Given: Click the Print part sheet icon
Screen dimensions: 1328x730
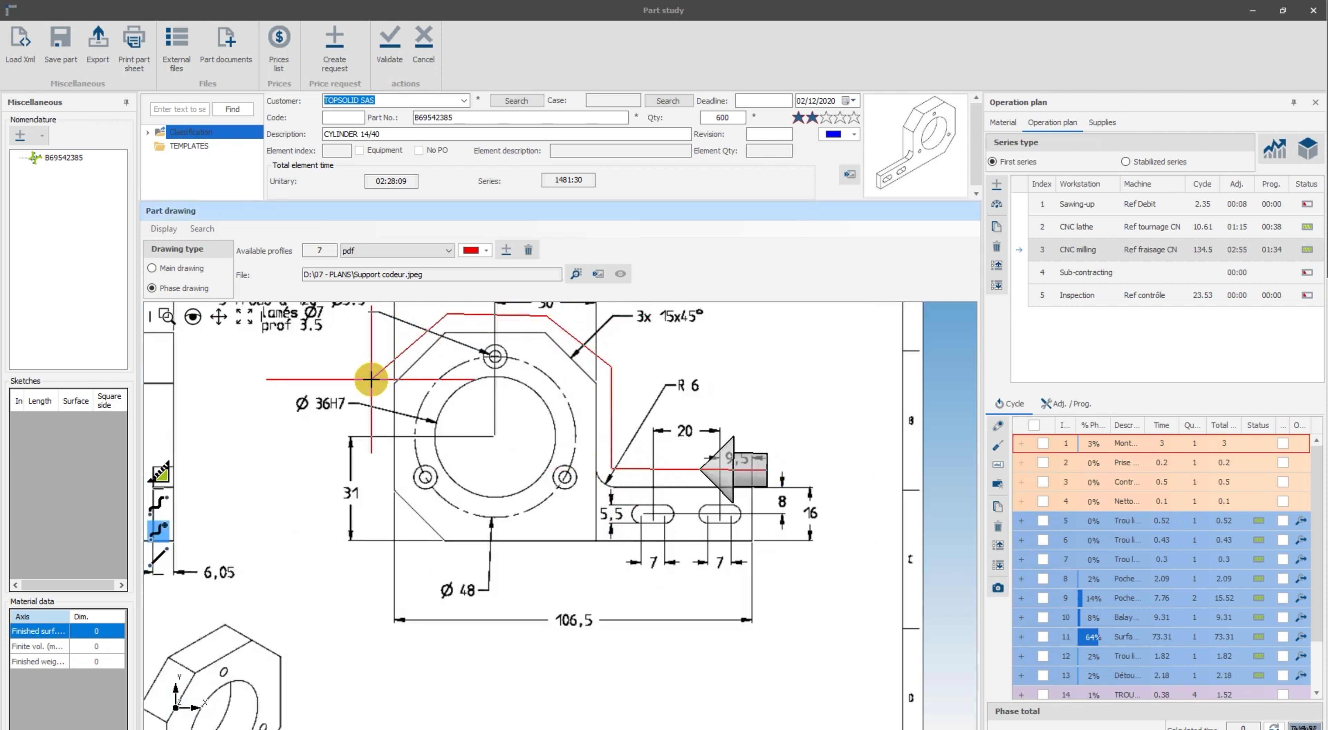Looking at the screenshot, I should 134,37.
